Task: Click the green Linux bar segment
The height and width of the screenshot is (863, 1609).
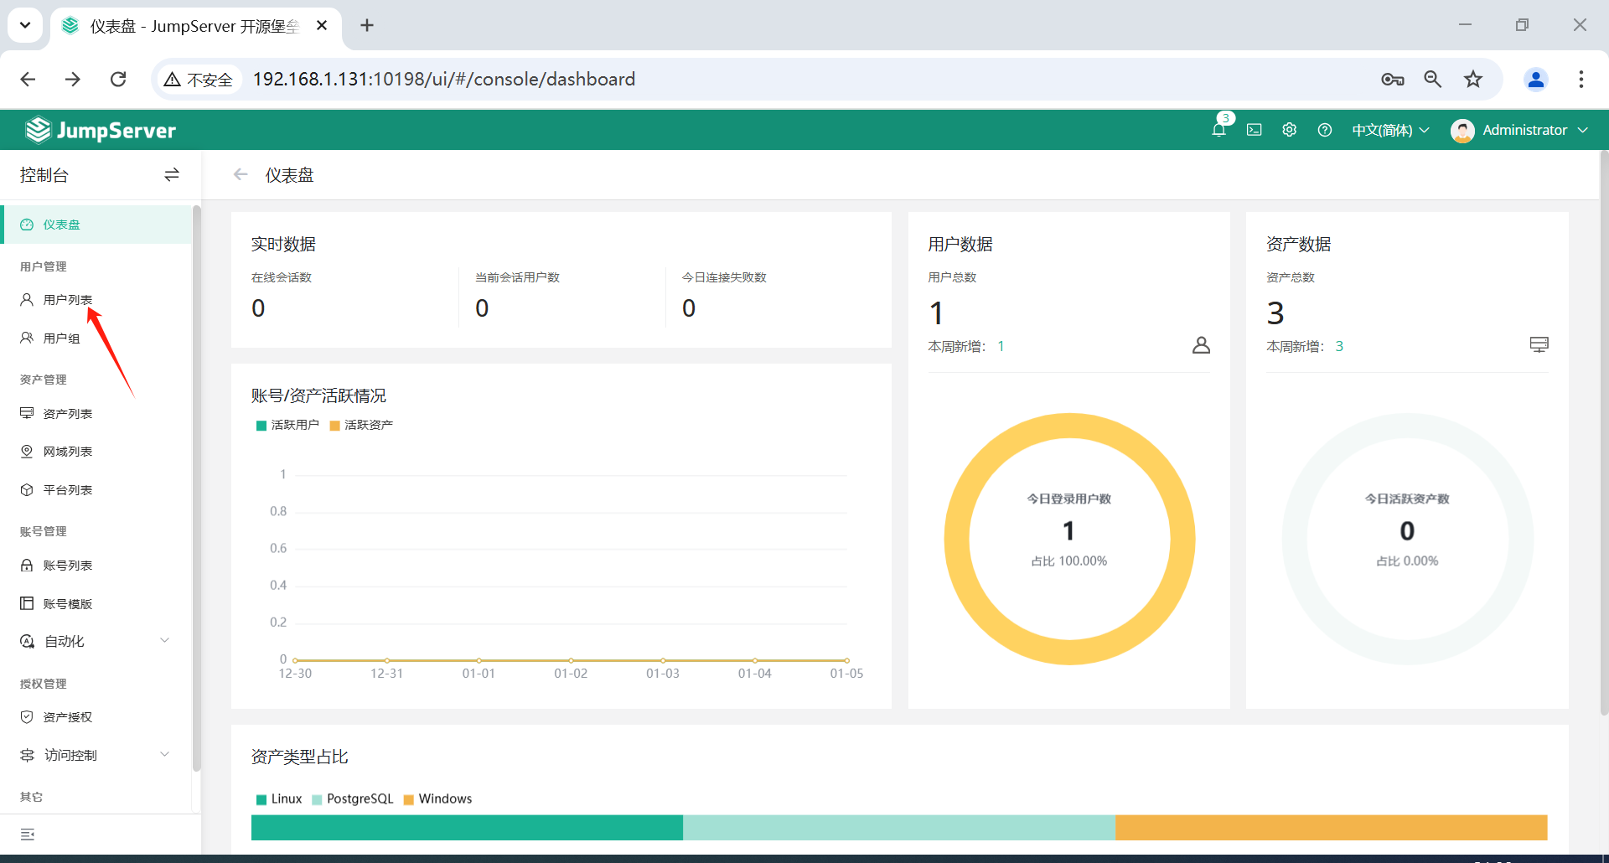Action: click(x=467, y=828)
